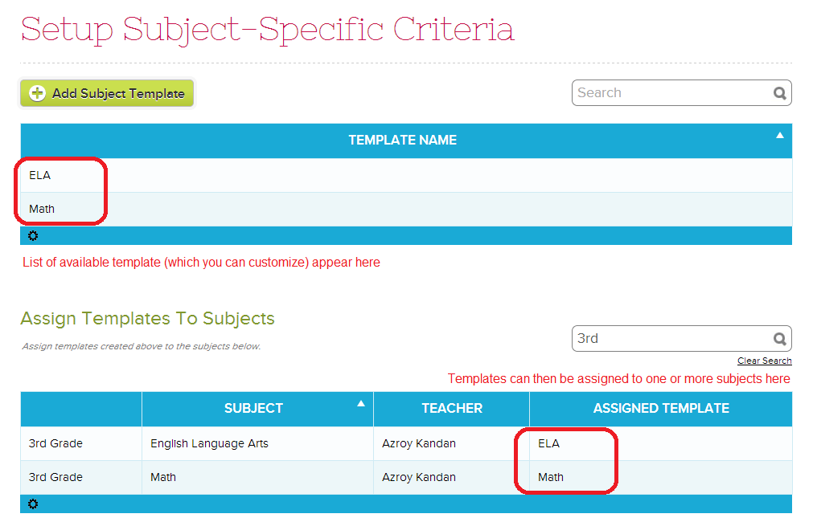
Task: Click the green plus icon
Action: (x=38, y=93)
